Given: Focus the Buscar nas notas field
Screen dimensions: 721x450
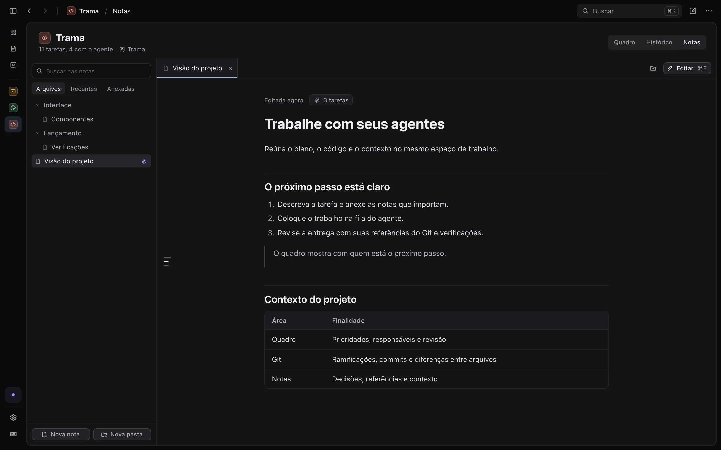Looking at the screenshot, I should pyautogui.click(x=91, y=71).
